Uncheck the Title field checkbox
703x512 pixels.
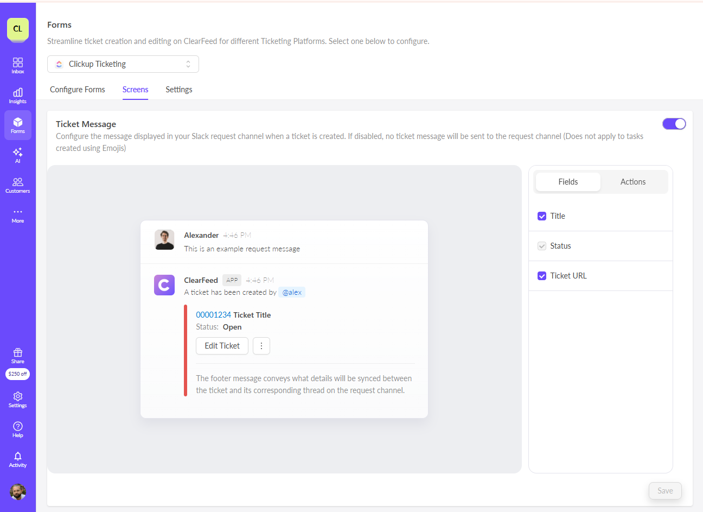(x=542, y=216)
